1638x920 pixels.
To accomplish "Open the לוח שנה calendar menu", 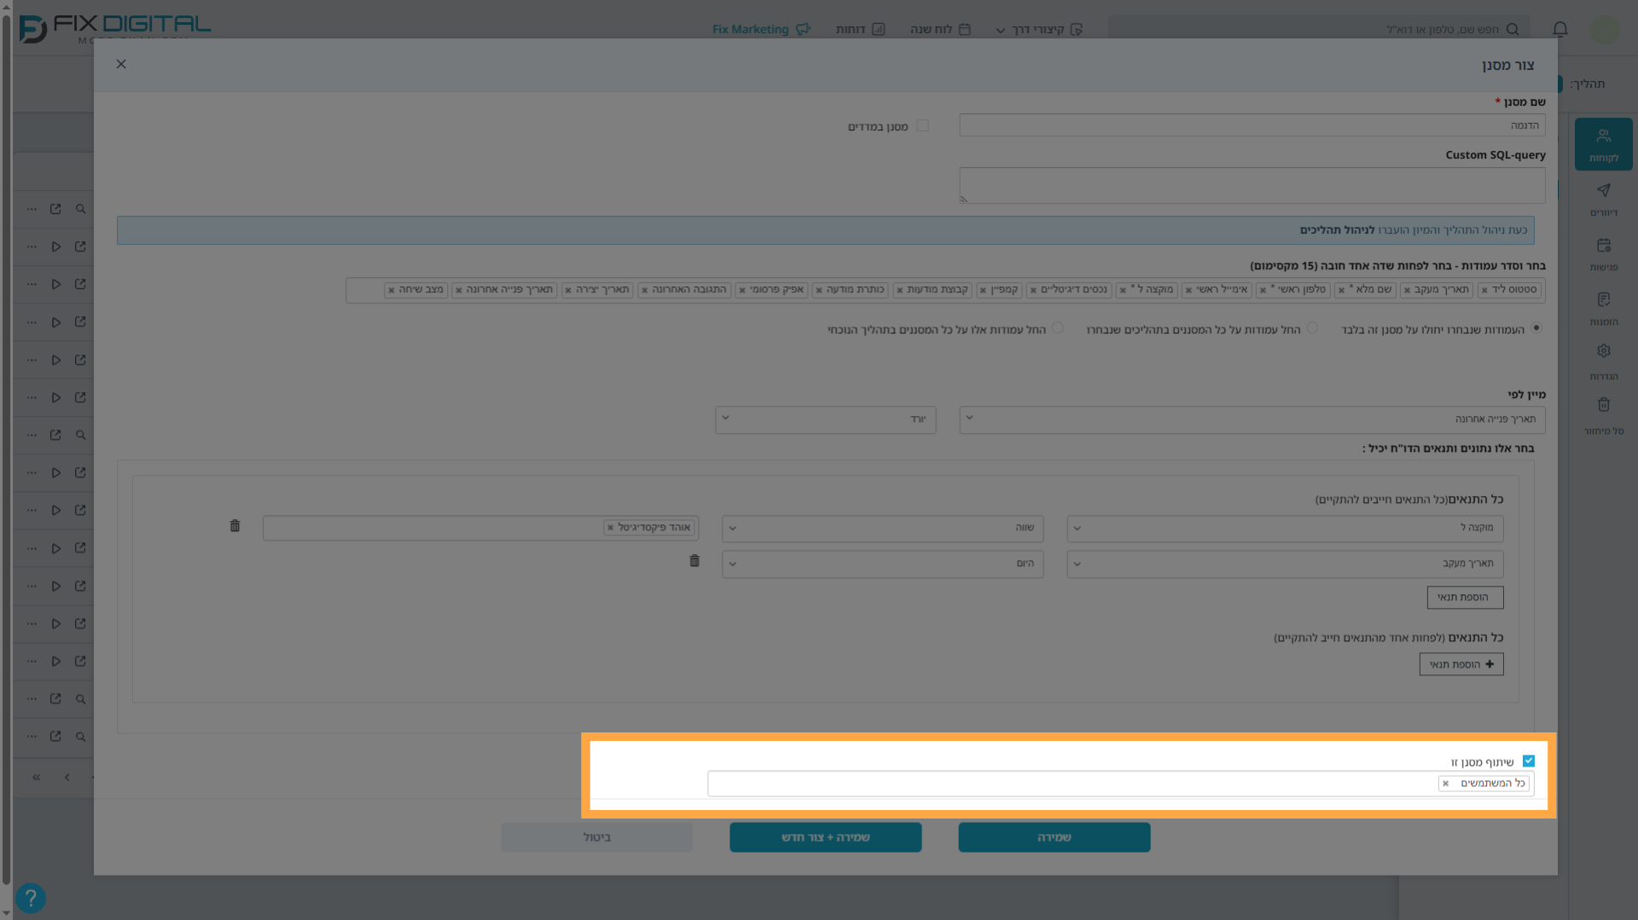I will (x=940, y=29).
